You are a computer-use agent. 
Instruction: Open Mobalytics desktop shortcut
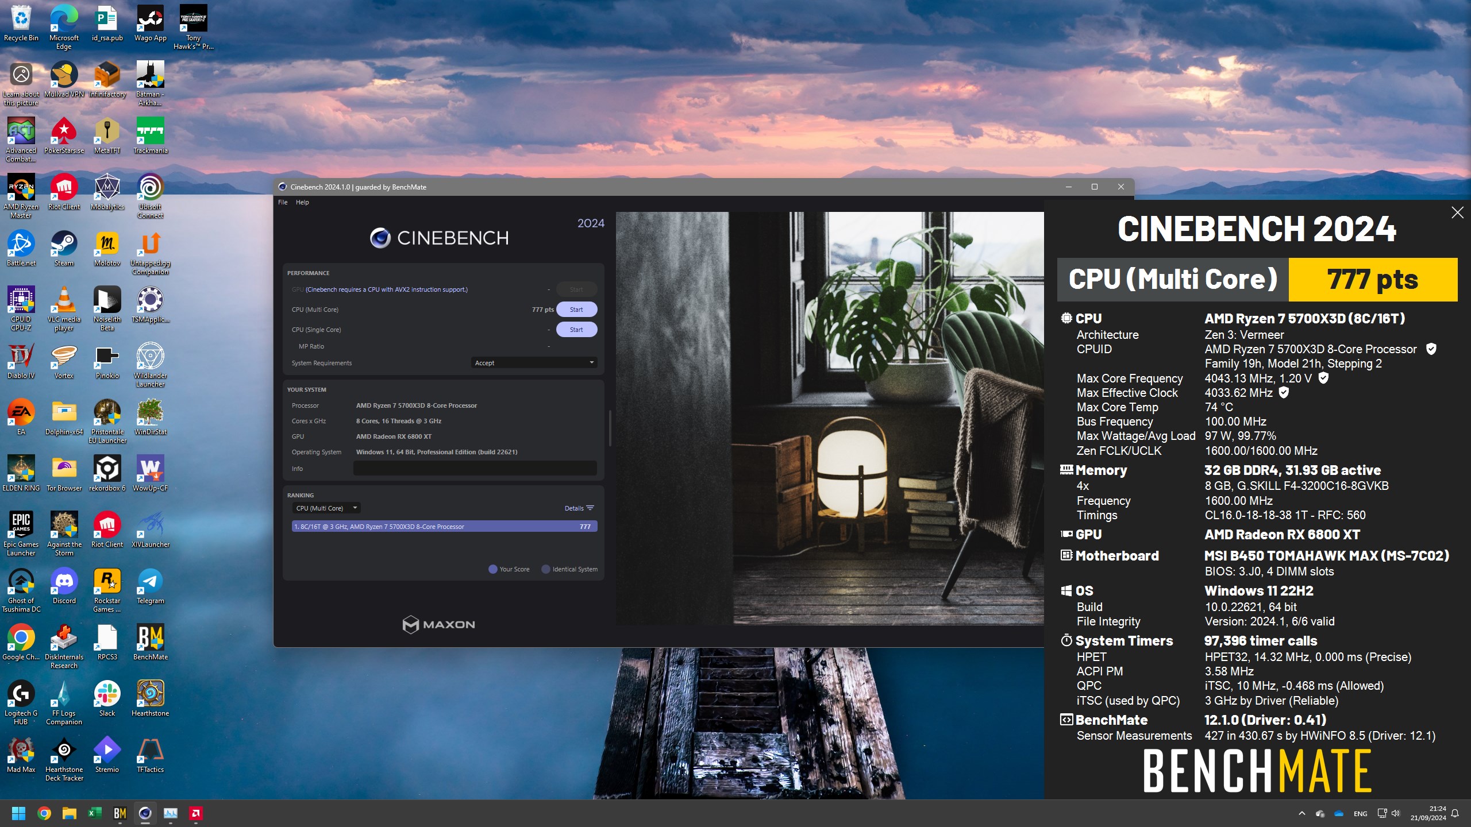(107, 192)
